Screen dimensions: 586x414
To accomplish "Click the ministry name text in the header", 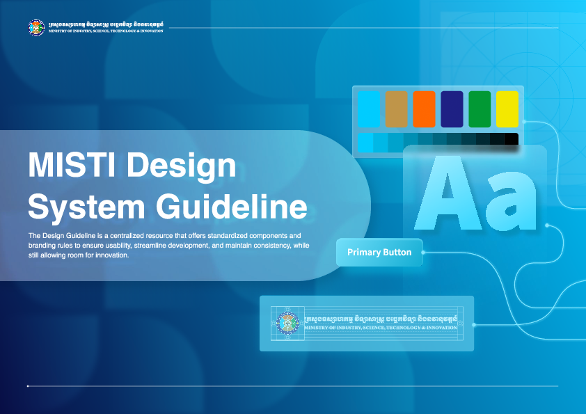I will click(105, 28).
